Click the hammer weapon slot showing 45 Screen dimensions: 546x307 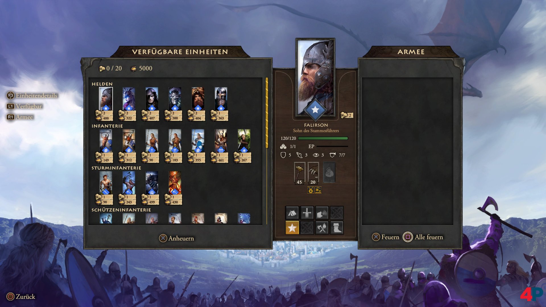299,173
